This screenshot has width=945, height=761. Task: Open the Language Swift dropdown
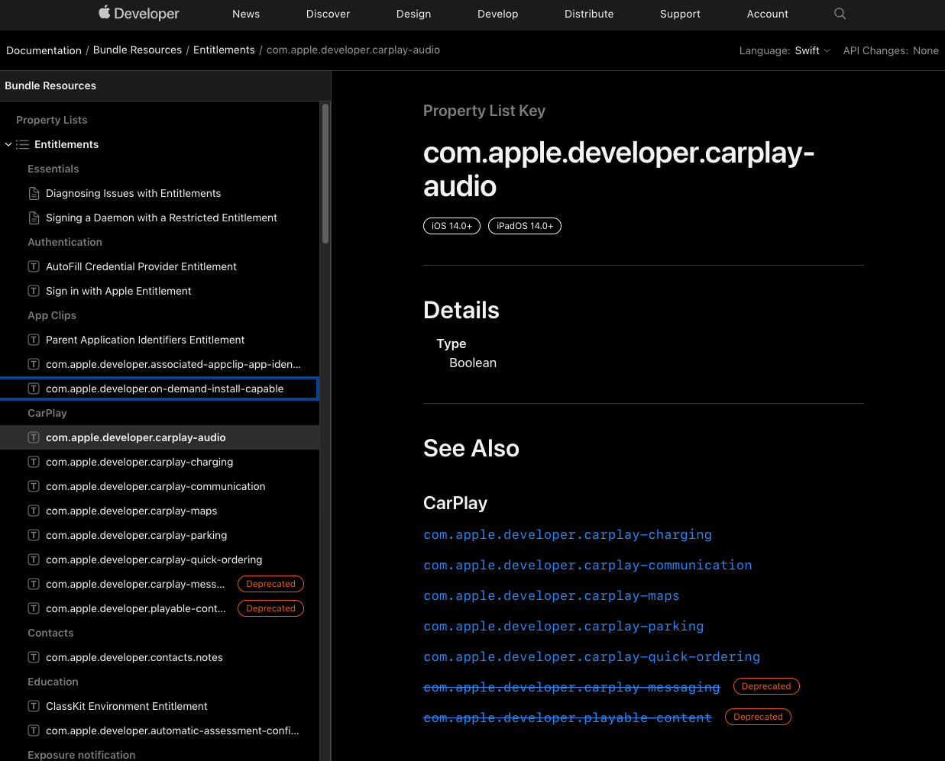click(x=813, y=50)
